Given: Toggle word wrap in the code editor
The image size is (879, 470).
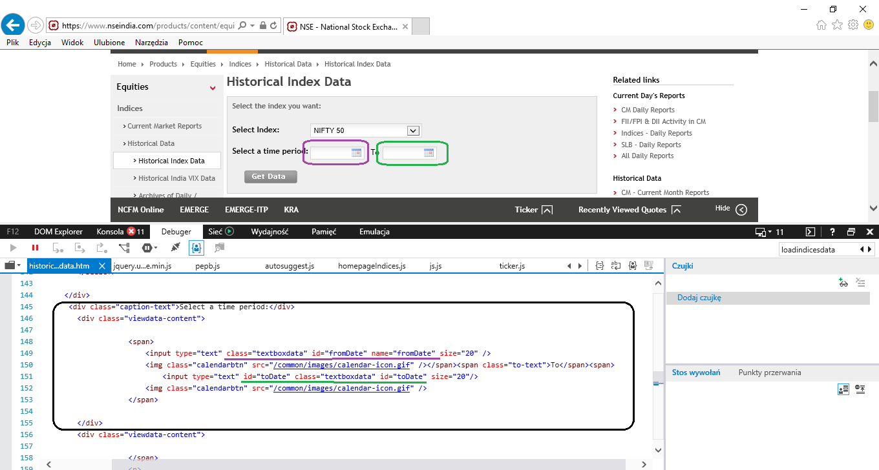Looking at the screenshot, I should 616,265.
